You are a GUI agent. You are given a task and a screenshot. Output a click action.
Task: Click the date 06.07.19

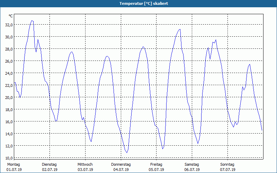192,170
